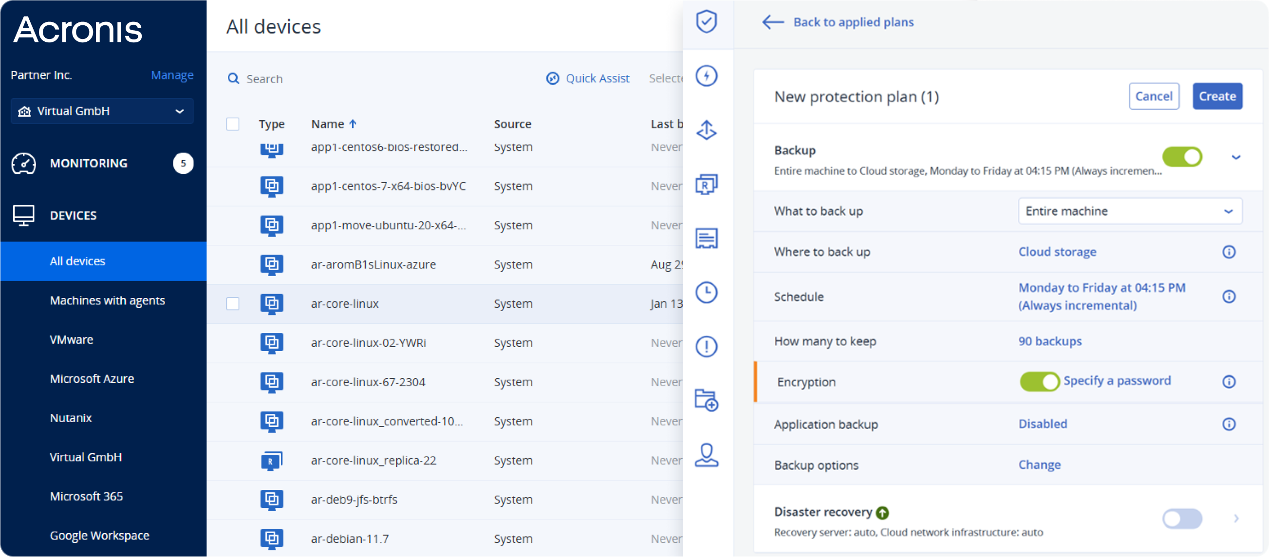1269x557 pixels.
Task: Open the Microsoft 365 section
Action: [86, 496]
